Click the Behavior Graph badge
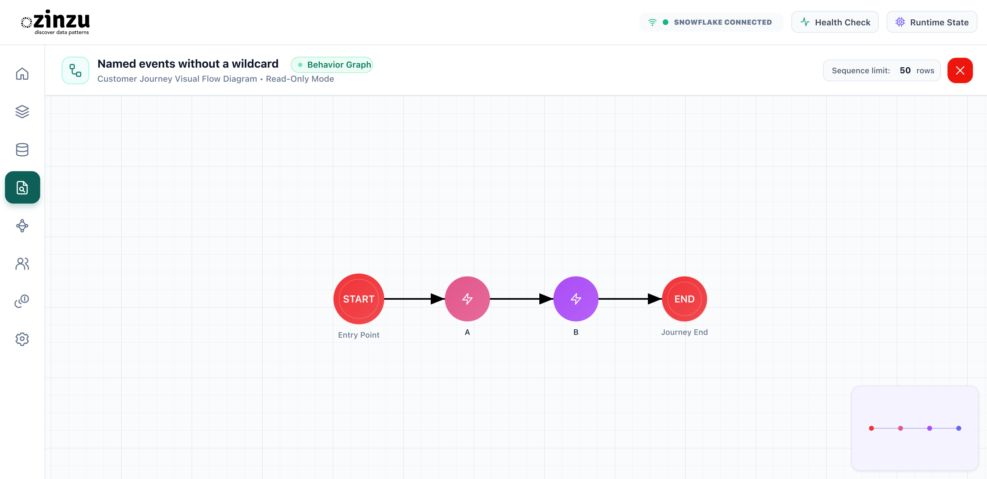 (332, 64)
